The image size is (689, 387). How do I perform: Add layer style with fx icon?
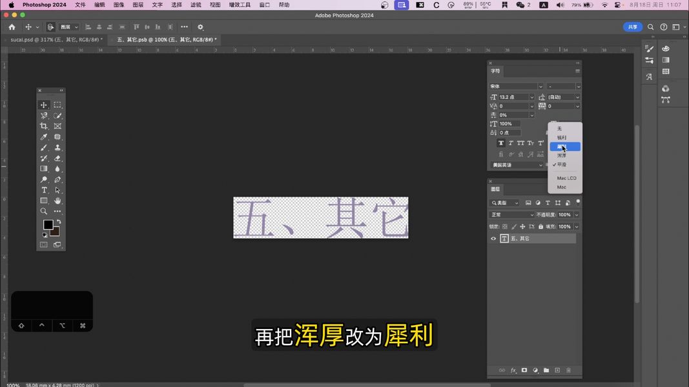coord(513,370)
